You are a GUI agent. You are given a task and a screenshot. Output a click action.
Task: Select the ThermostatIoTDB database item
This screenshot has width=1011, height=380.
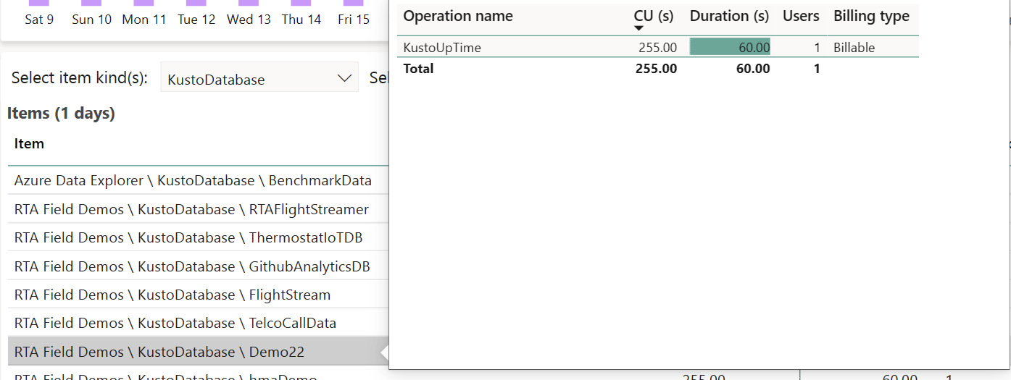click(188, 238)
